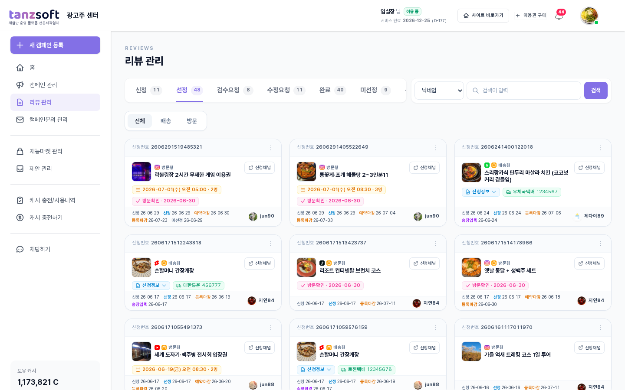This screenshot has height=390, width=625.
Task: Switch to the 수정요청 tab
Action: tap(286, 90)
